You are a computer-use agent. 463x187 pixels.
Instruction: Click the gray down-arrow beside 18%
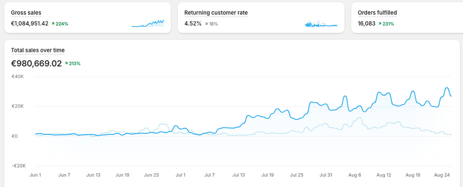207,24
